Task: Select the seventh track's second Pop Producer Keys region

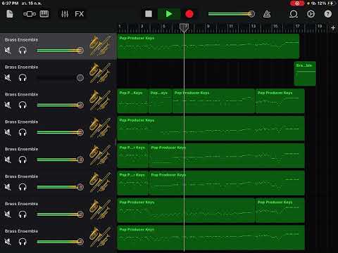Action: (280, 210)
